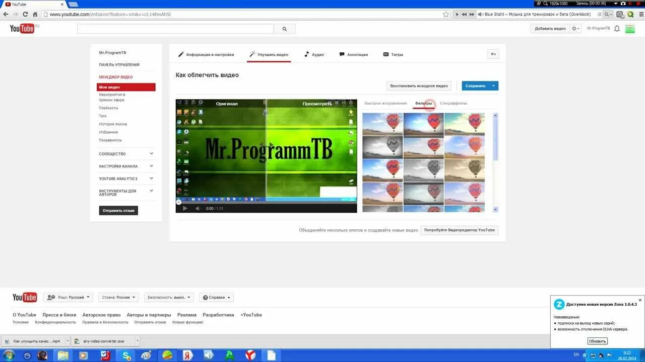Bookmark page with the star icon
The image size is (645, 362).
446,14
